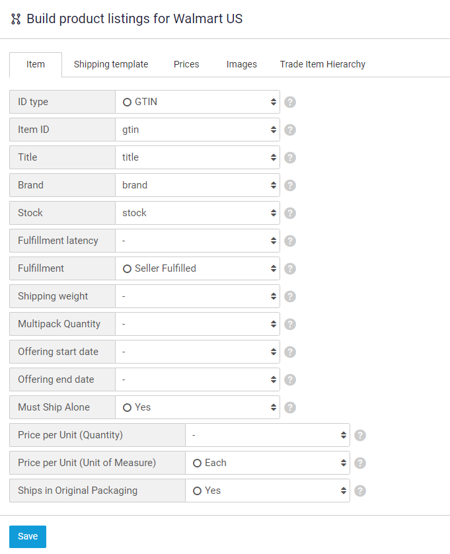Open the Price per Unit (Unit of Measure) dropdown

(x=268, y=463)
